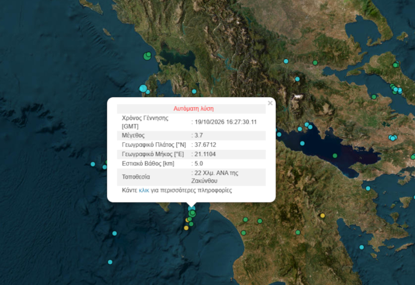
Task: Click the 'Χρόνος Γέννησης [GMT]' label
Action: (x=145, y=122)
